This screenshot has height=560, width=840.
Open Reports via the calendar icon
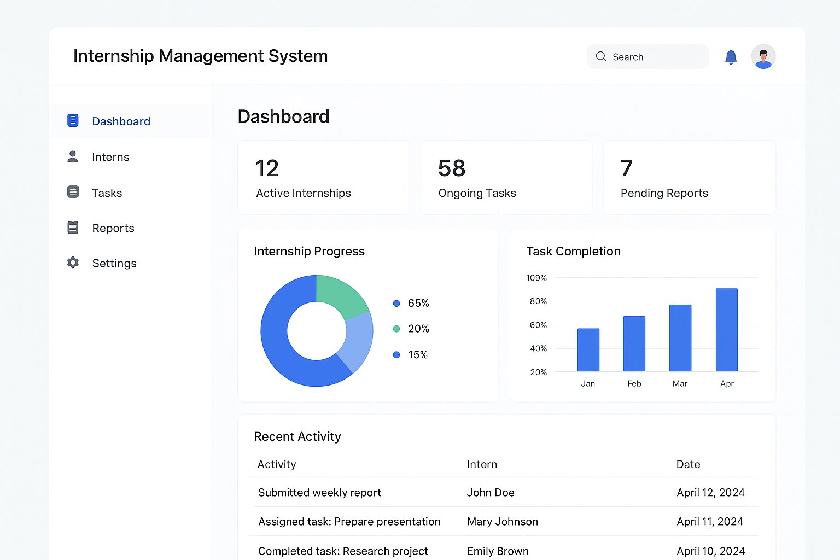coord(73,227)
